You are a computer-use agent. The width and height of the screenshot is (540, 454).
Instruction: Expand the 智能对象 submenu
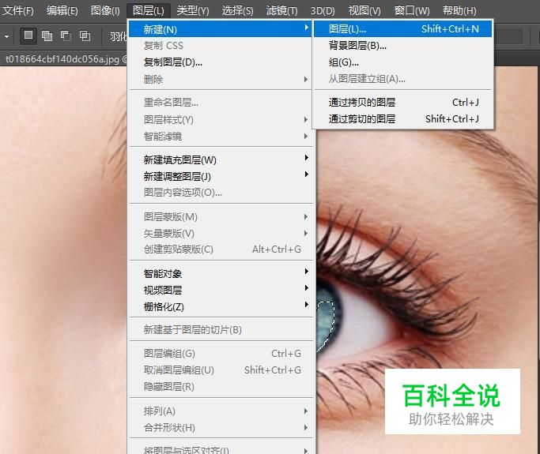point(221,273)
